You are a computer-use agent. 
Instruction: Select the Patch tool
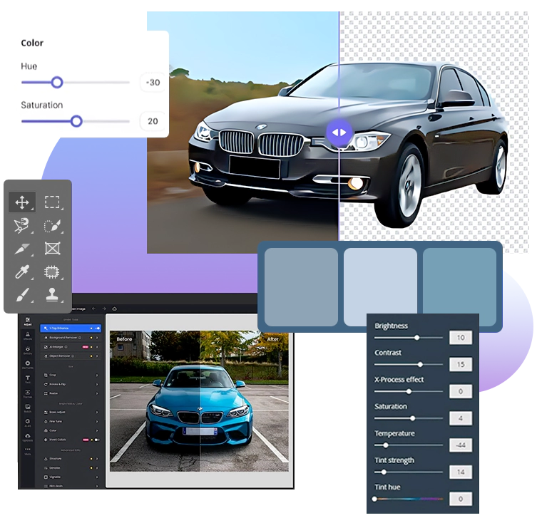52,271
